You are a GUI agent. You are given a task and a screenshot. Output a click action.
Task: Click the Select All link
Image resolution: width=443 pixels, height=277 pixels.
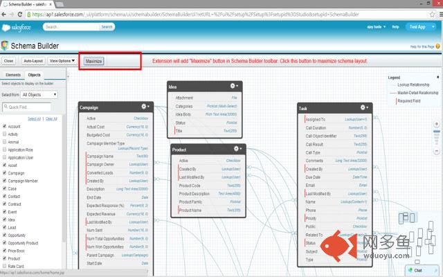pyautogui.click(x=34, y=118)
